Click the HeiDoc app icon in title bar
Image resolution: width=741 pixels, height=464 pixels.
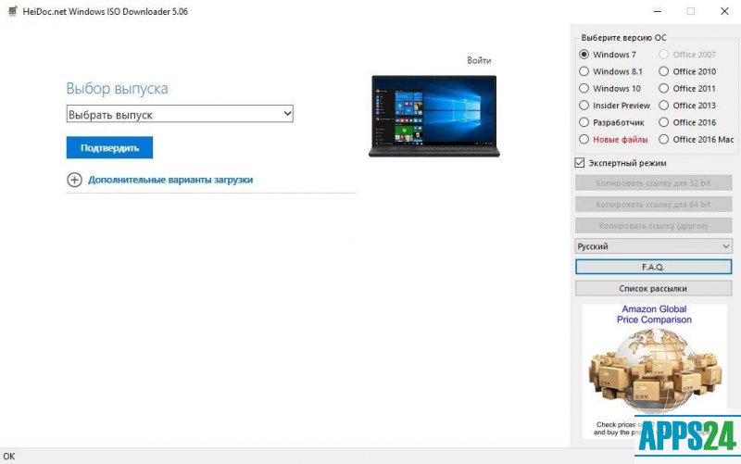pyautogui.click(x=13, y=11)
